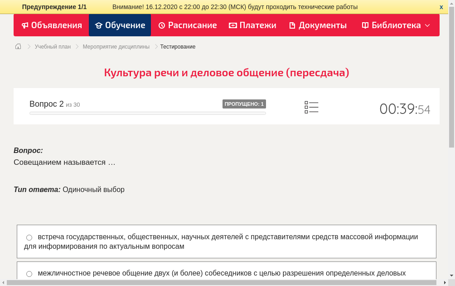Click the ПРОПУЩЕНО: 1 badge

pyautogui.click(x=244, y=104)
